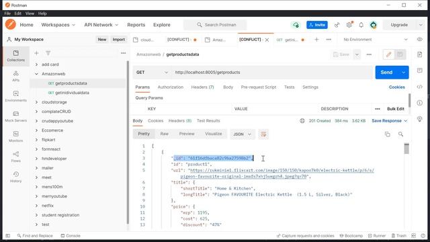
Task: Click the Search Postman field
Action: [215, 25]
